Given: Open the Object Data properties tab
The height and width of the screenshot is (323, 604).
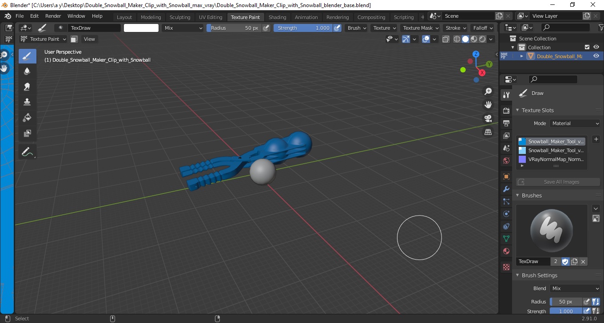Looking at the screenshot, I should pos(506,239).
